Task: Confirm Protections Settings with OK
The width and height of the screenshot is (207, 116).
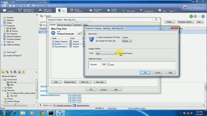Action: pos(145,73)
